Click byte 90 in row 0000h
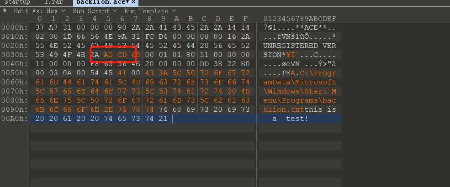450x187 pixels. click(x=122, y=27)
